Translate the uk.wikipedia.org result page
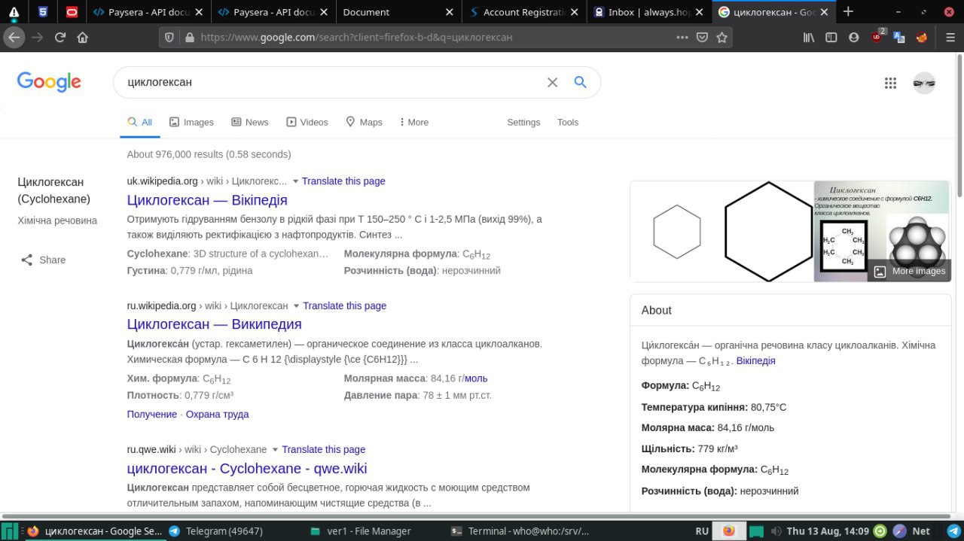Viewport: 964px width, 541px height. [343, 181]
